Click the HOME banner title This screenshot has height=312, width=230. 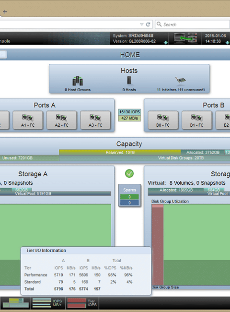coord(130,55)
